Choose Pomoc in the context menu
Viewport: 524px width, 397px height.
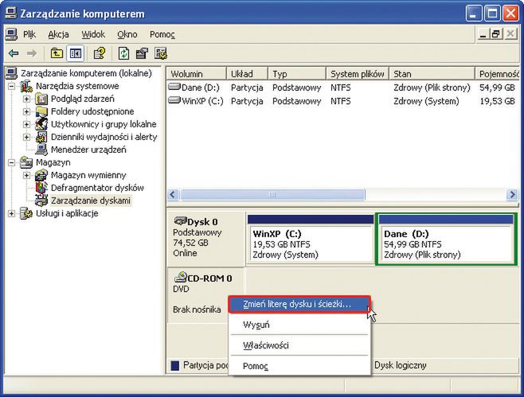coord(299,366)
